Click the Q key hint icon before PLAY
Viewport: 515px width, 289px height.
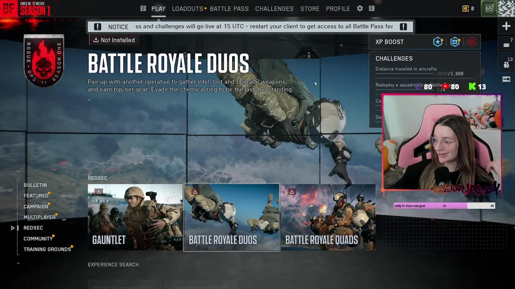(143, 8)
